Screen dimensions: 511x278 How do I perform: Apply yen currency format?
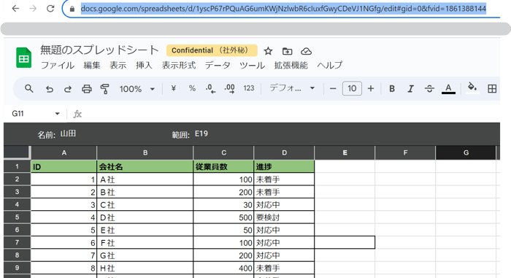[174, 88]
